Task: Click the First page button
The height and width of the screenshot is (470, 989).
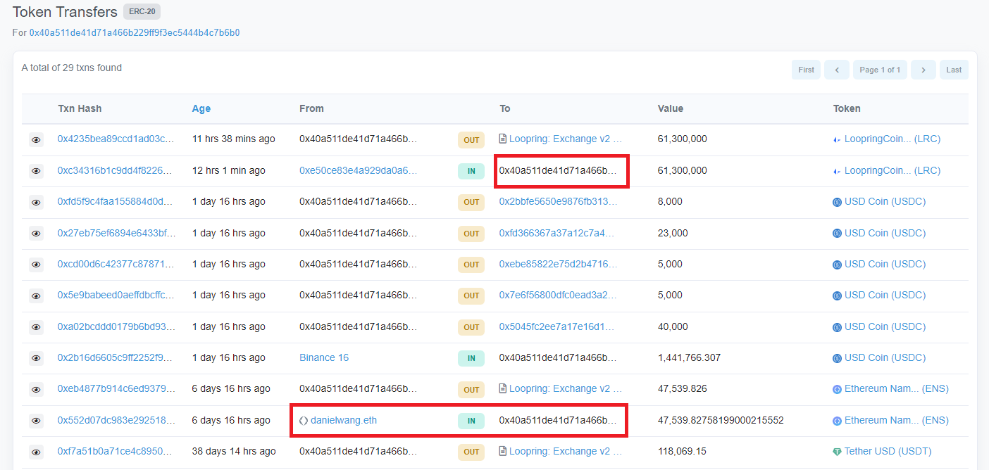Action: (x=806, y=70)
